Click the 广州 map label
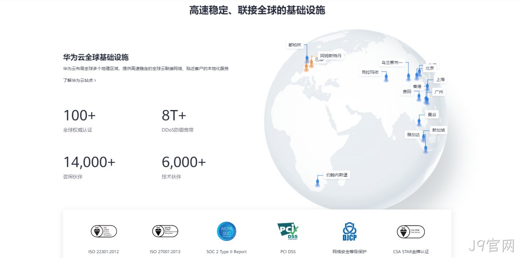The width and height of the screenshot is (521, 258). click(x=439, y=92)
